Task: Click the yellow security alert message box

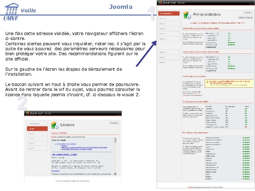Action: tap(229, 83)
